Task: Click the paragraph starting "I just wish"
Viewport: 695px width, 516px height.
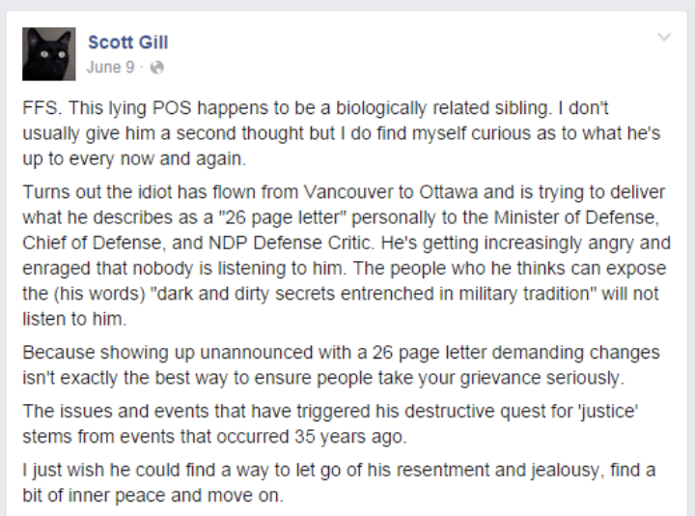Action: (x=338, y=483)
